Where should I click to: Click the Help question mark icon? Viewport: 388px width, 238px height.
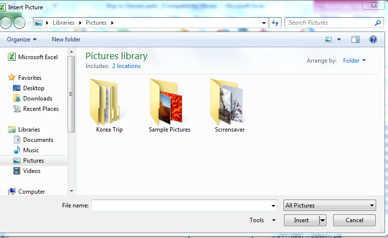click(x=373, y=39)
